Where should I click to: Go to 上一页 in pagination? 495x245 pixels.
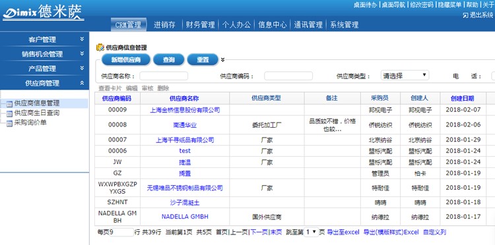pyautogui.click(x=239, y=232)
